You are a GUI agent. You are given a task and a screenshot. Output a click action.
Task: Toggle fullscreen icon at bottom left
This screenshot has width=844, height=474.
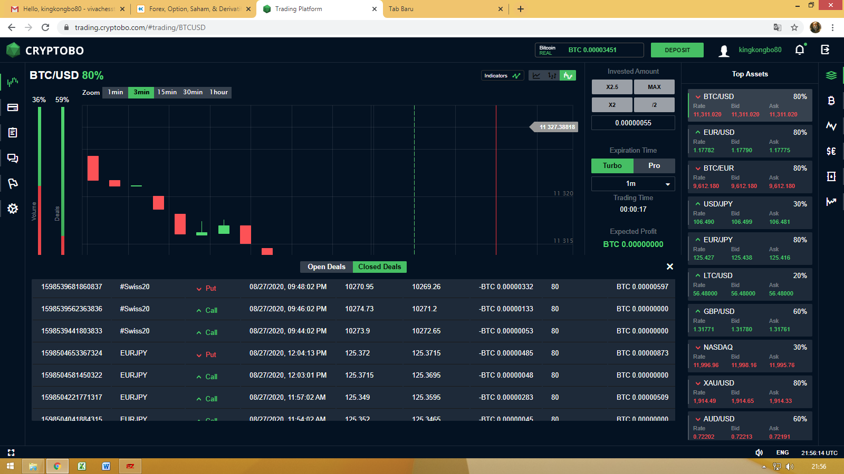[11, 452]
